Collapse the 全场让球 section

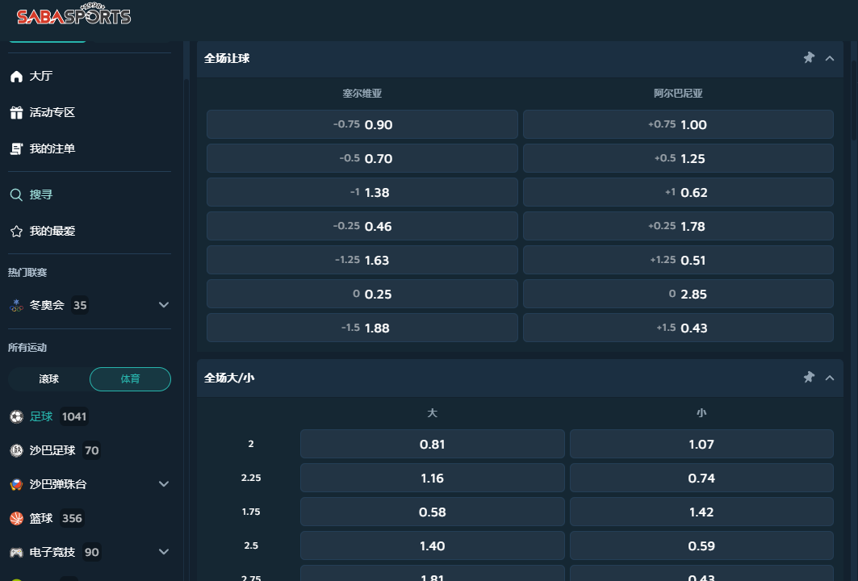point(830,58)
